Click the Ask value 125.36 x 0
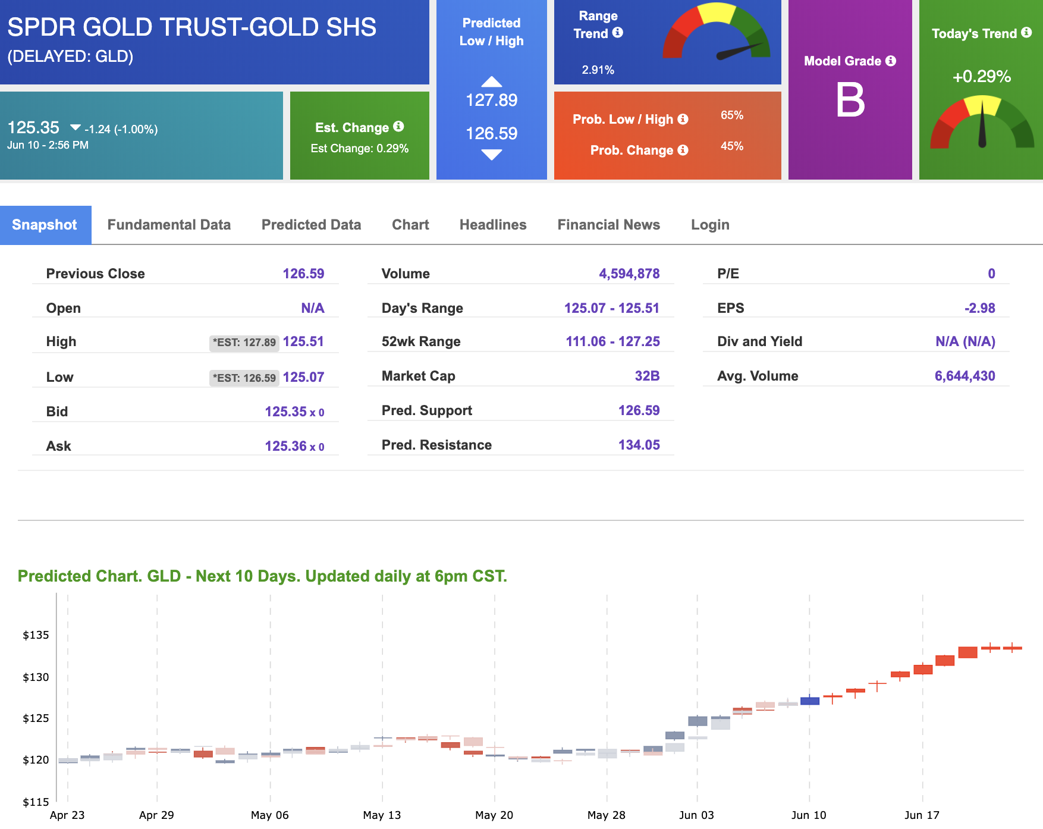Viewport: 1043px width, 829px height. (294, 446)
